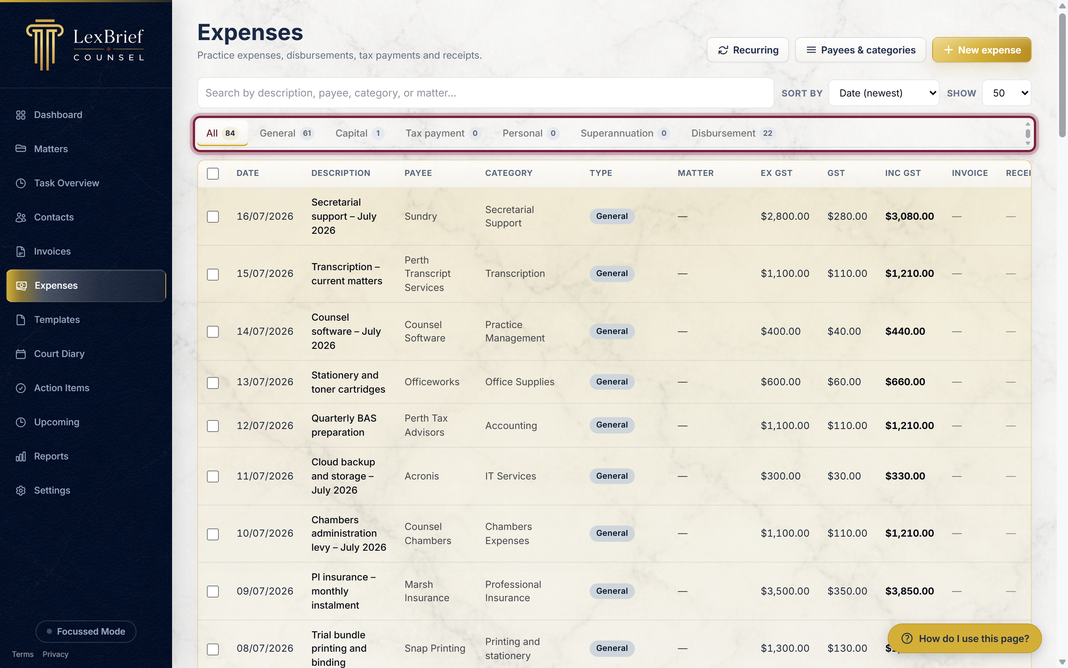Open the Privacy link
The height and width of the screenshot is (668, 1068).
tap(55, 654)
